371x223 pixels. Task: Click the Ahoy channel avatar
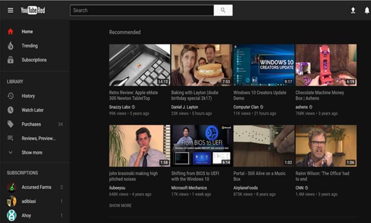(x=12, y=215)
